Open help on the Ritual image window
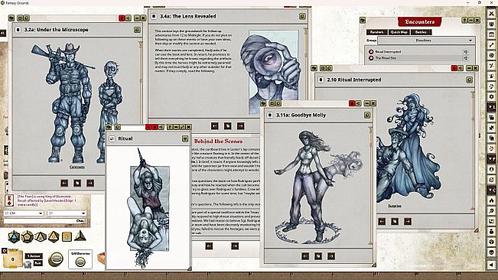This screenshot has width=498, height=280. (170, 127)
